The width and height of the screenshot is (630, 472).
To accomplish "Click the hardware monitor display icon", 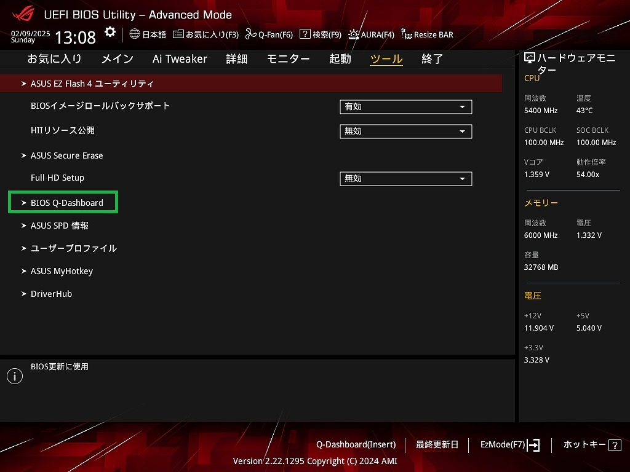I will (x=530, y=58).
